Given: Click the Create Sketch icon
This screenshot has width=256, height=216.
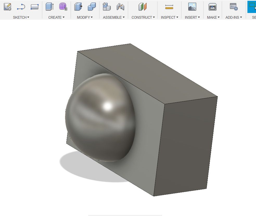Looking at the screenshot, I should pos(8,7).
